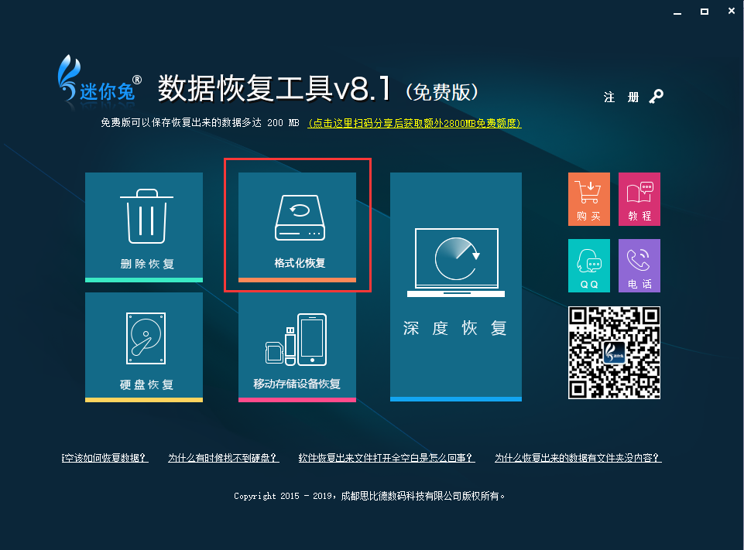The width and height of the screenshot is (744, 550).
Task: Click the QR code image
Action: (x=615, y=353)
